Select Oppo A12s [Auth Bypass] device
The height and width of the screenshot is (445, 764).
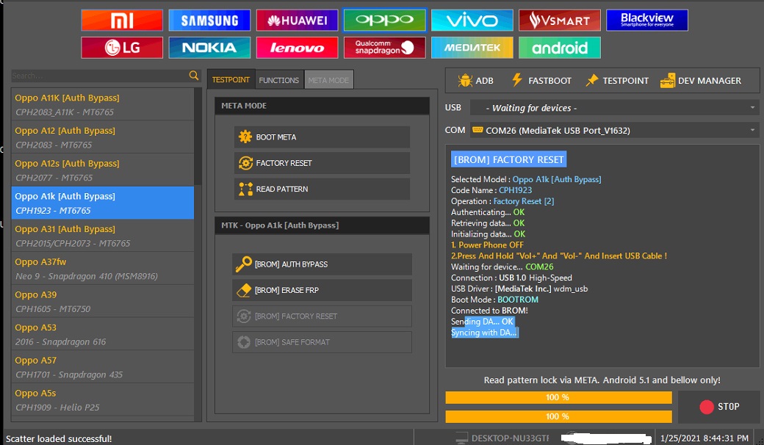point(103,170)
